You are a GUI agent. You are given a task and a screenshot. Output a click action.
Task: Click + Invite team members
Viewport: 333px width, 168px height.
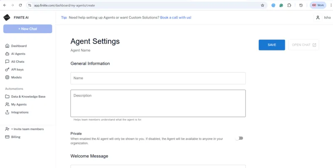(27, 129)
